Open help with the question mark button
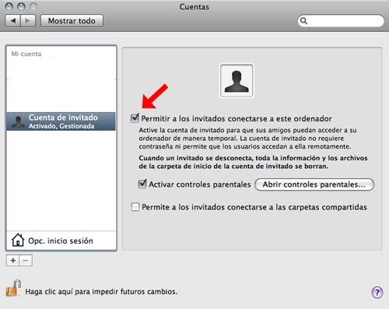The image size is (389, 309). pos(377,292)
